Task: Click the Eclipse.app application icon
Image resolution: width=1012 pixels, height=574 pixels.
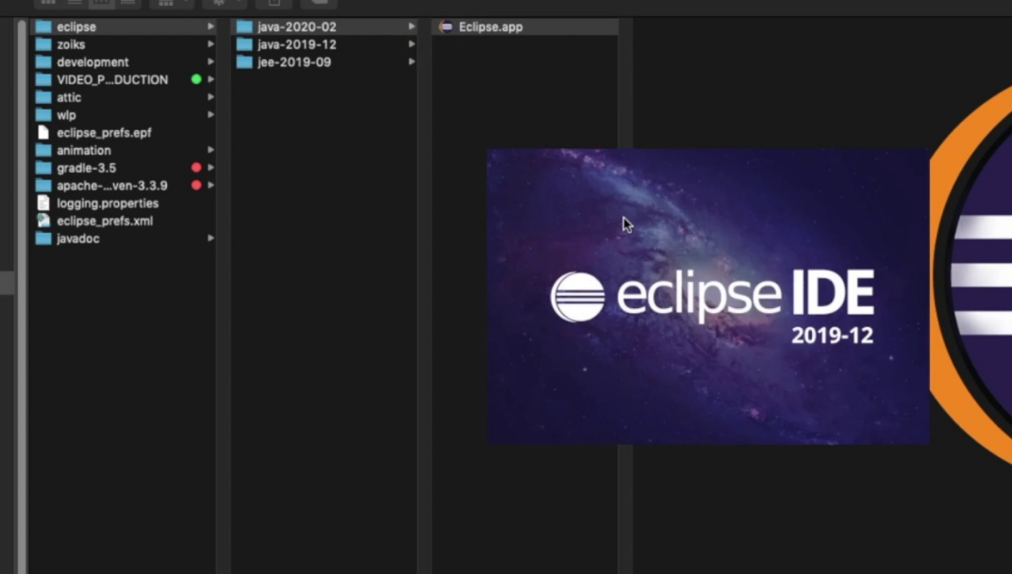Action: click(x=445, y=27)
